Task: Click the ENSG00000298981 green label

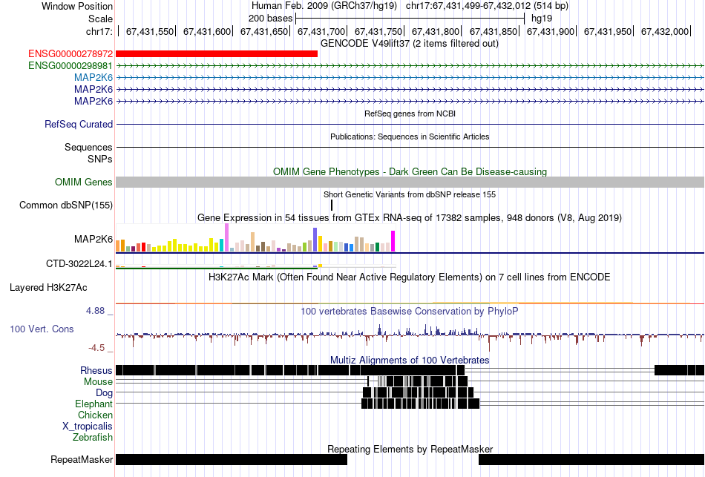Action: point(70,65)
